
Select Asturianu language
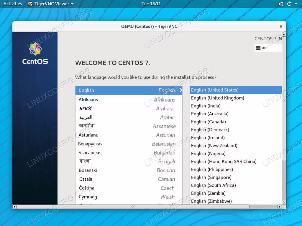coord(129,135)
